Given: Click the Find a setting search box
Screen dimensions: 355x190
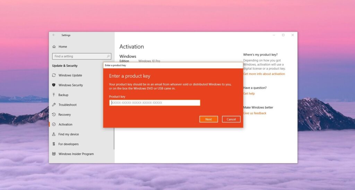Looking at the screenshot, I should (81, 56).
